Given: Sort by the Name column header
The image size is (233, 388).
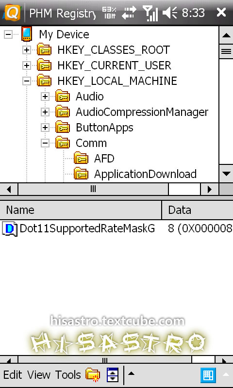Looking at the screenshot, I should coord(81,210).
